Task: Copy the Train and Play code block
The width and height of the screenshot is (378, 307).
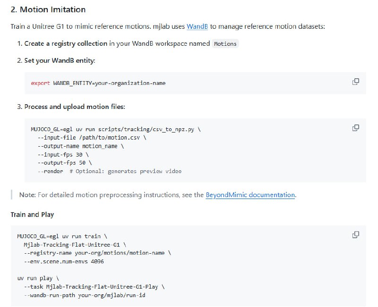Action: pyautogui.click(x=355, y=234)
